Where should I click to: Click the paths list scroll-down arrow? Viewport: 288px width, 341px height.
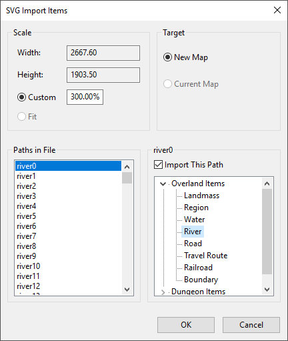127,290
